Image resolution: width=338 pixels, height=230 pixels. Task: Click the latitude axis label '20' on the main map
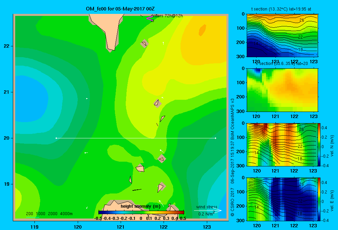pyautogui.click(x=7, y=138)
